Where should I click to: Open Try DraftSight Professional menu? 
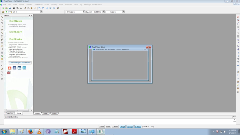[91, 4]
